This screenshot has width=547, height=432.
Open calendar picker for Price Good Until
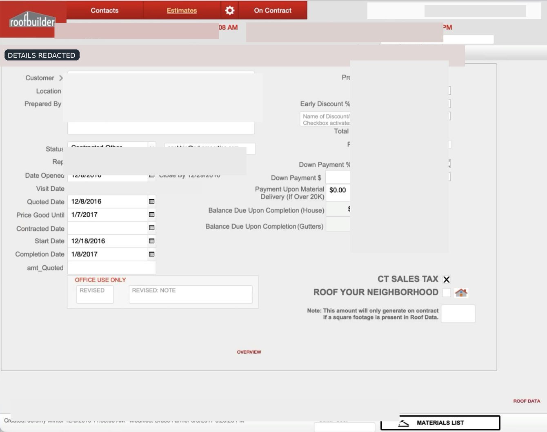click(x=151, y=214)
